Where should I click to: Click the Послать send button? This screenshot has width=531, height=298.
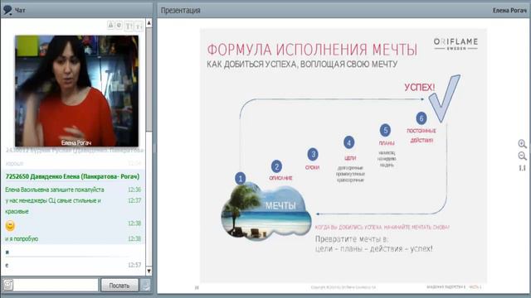click(119, 285)
